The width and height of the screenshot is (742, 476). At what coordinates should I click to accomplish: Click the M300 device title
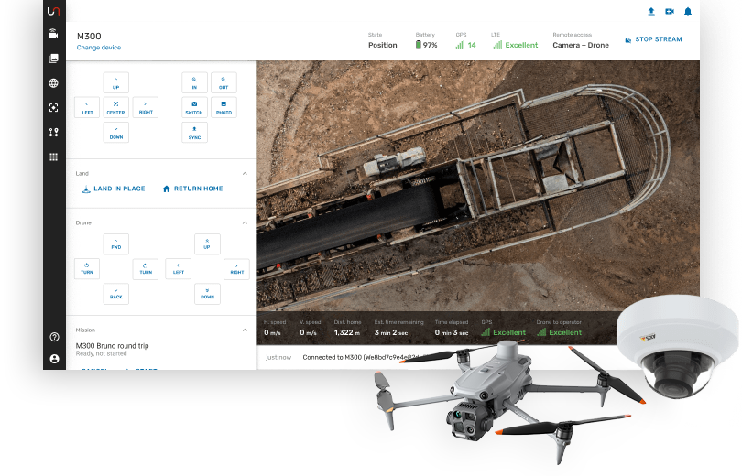coord(89,36)
